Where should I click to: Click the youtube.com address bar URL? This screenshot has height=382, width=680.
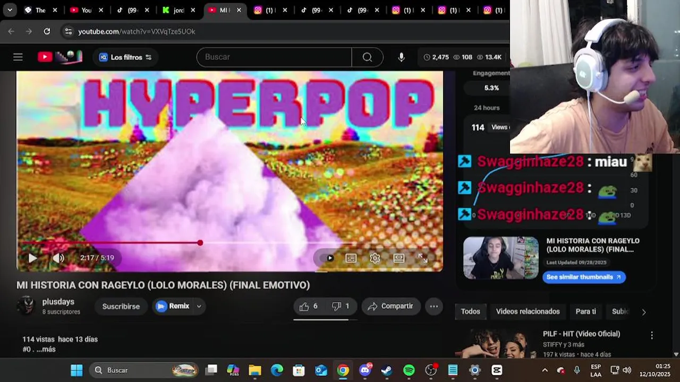coord(137,31)
